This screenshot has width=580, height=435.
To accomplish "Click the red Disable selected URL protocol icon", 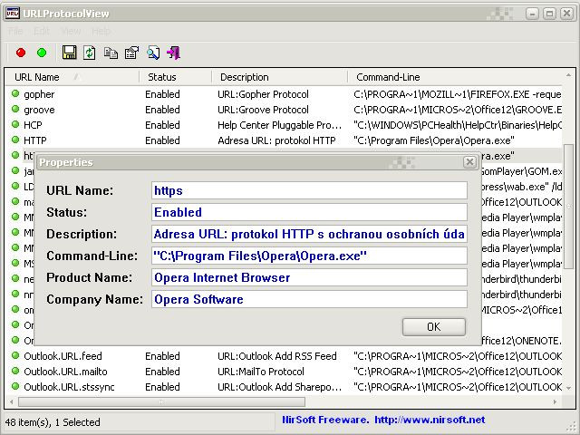I will point(21,53).
